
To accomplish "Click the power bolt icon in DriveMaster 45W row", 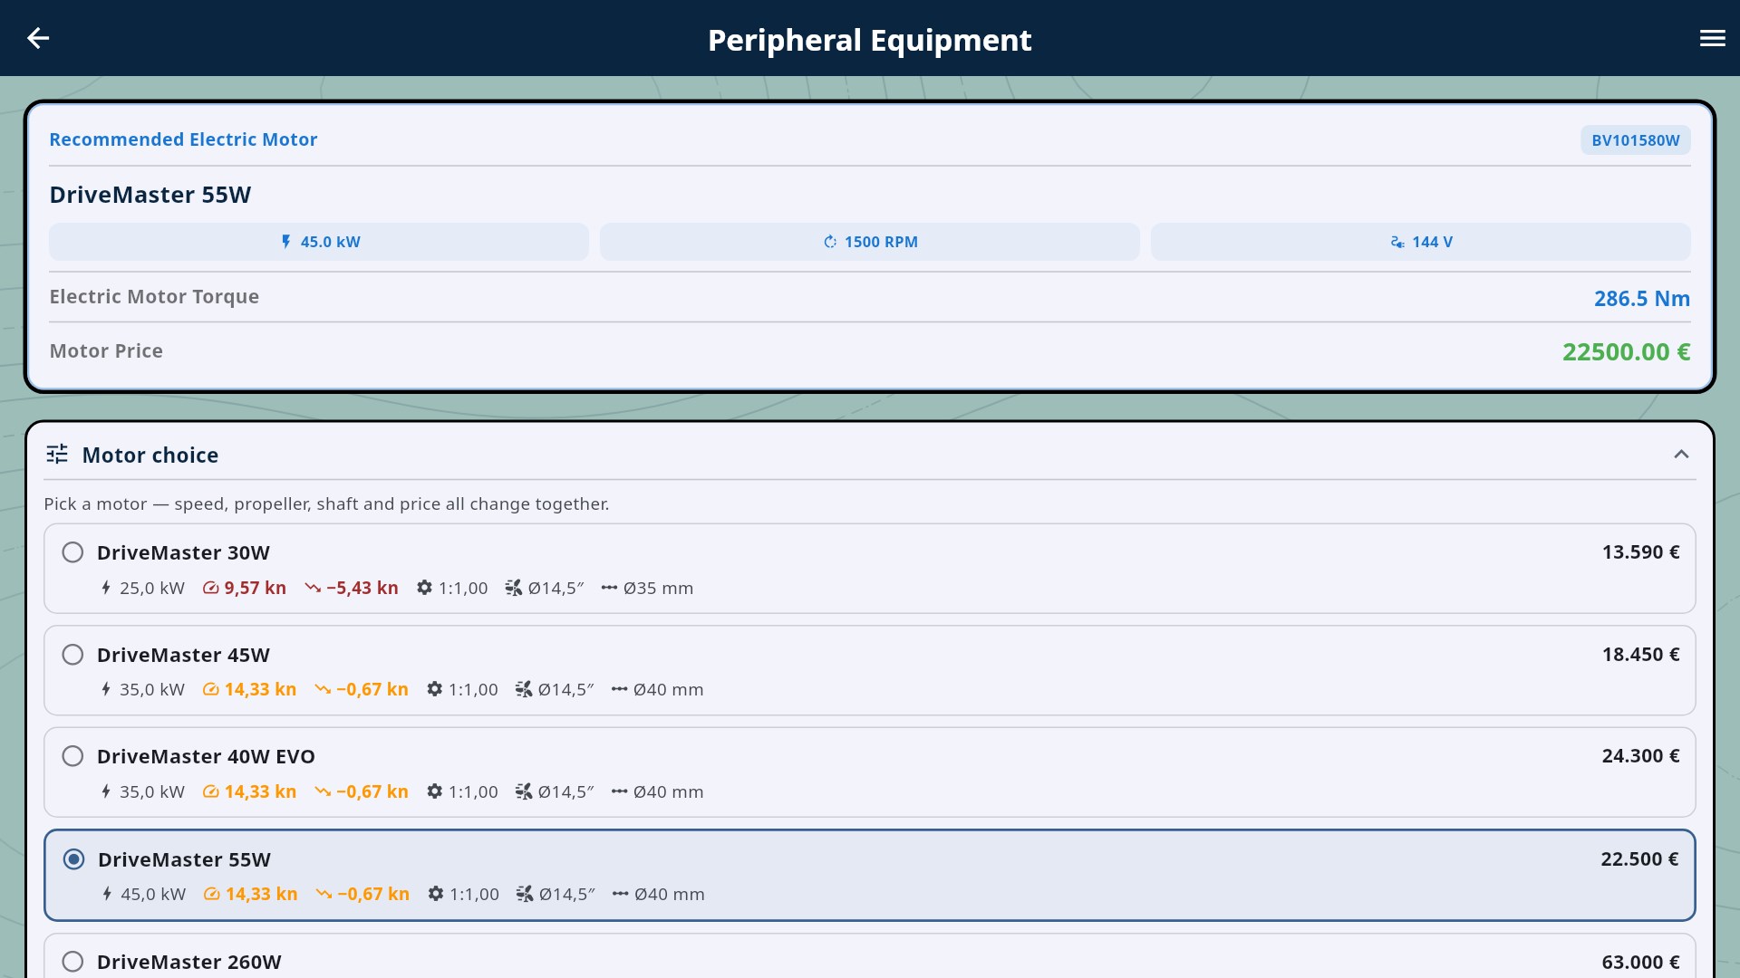I will [x=106, y=689].
